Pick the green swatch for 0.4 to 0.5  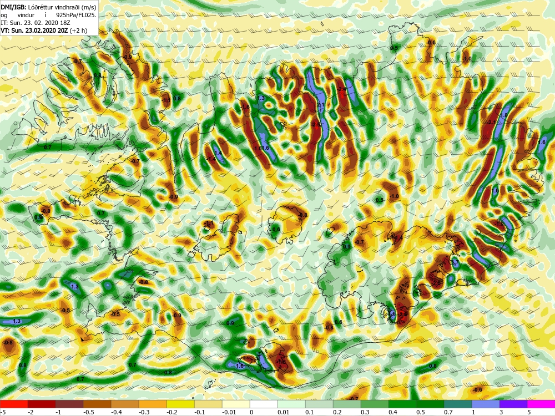tap(402, 404)
